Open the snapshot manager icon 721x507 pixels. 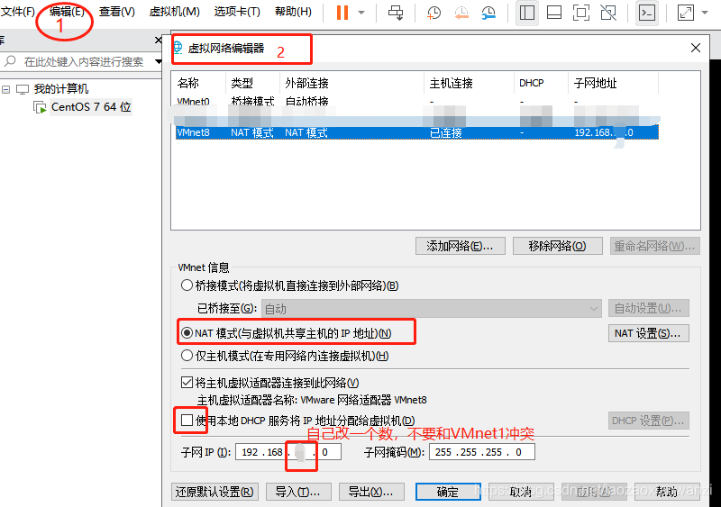coord(488,13)
